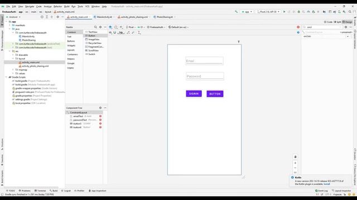Switch to the MainActivity.kt editor tab

pyautogui.click(x=104, y=17)
